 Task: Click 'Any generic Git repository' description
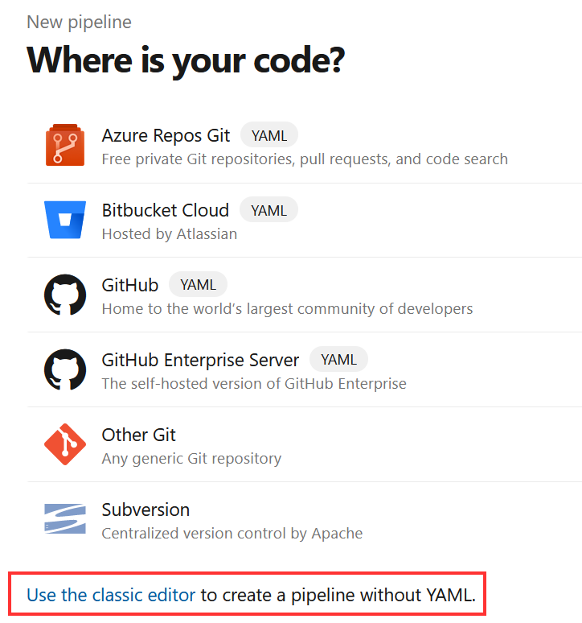click(x=191, y=459)
